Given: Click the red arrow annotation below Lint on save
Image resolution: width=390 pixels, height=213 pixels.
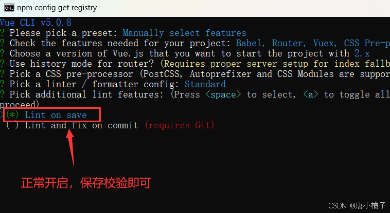Looking at the screenshot, I should click(70, 147).
